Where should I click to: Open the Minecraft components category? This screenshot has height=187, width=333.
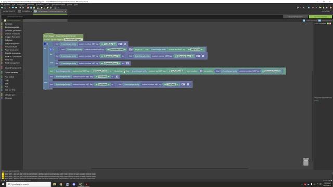point(13,68)
